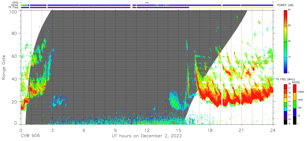Click the UT hours date axis title
Viewport: 307px width, 141px height.
tap(147, 136)
